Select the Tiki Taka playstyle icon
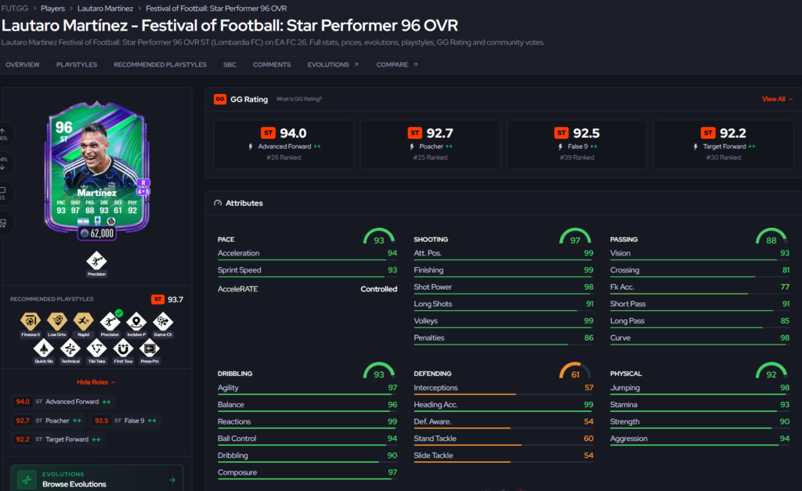This screenshot has width=802, height=491. pos(96,348)
